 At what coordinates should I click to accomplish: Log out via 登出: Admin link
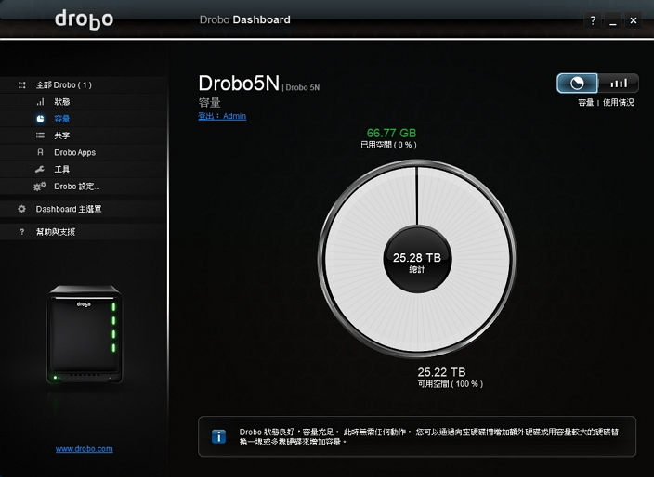pyautogui.click(x=222, y=116)
